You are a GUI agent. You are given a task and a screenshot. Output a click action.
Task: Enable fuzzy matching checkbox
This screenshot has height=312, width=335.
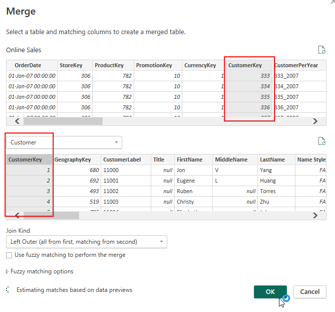pyautogui.click(x=9, y=255)
